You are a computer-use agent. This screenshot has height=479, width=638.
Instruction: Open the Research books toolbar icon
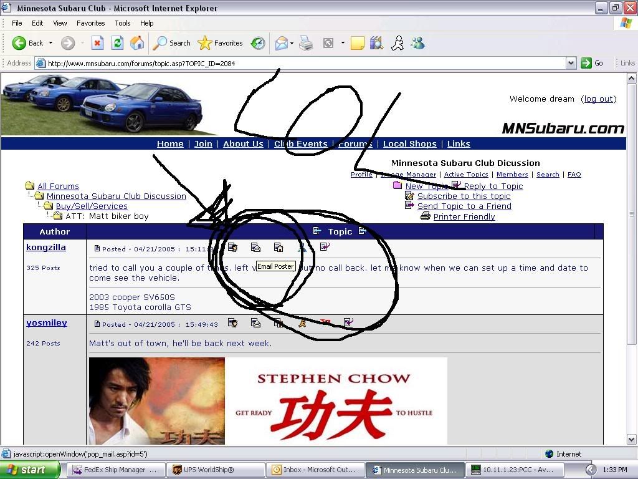[x=377, y=43]
